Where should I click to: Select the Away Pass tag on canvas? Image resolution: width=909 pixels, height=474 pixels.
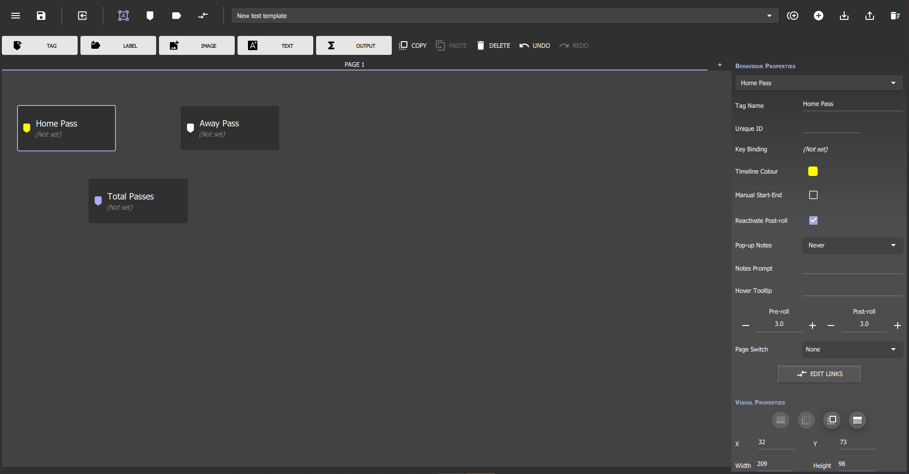[230, 128]
